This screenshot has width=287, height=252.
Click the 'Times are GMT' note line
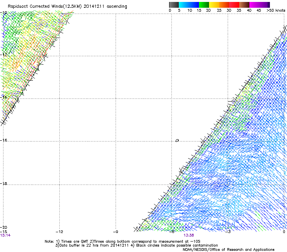pos(123,242)
